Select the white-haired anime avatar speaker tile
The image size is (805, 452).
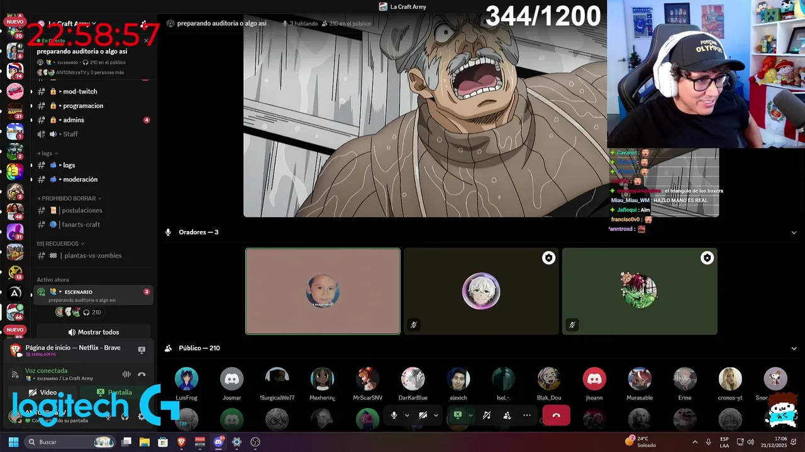(x=481, y=291)
